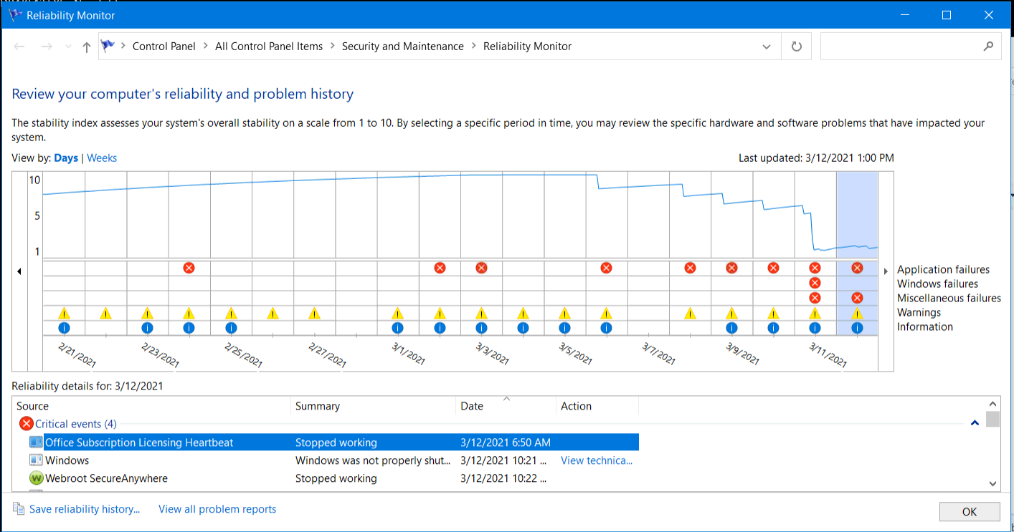Select the information icon on 3/3/2021
This screenshot has height=532, width=1014.
[481, 328]
